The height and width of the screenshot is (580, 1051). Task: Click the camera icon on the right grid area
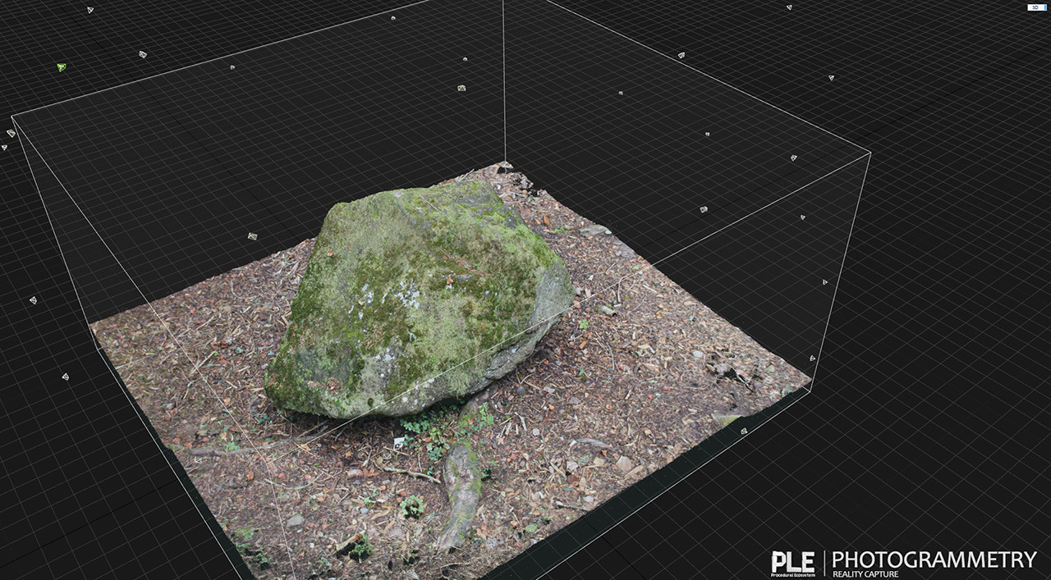(x=825, y=283)
